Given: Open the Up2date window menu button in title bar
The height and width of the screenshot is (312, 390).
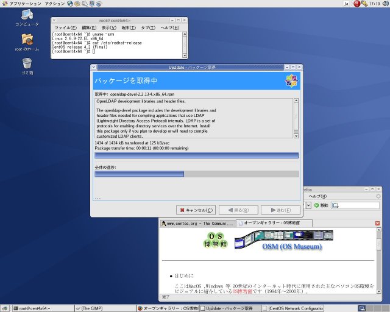Looking at the screenshot, I should click(94, 67).
